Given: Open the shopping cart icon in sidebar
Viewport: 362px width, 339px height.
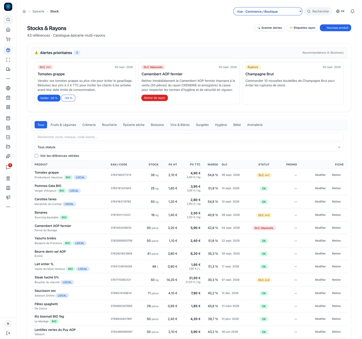Looking at the screenshot, I should (x=8, y=39).
